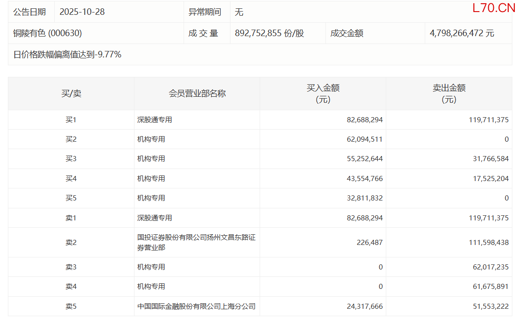Click the 会员营业部名称 column header
The width and height of the screenshot is (517, 319).
click(x=197, y=94)
